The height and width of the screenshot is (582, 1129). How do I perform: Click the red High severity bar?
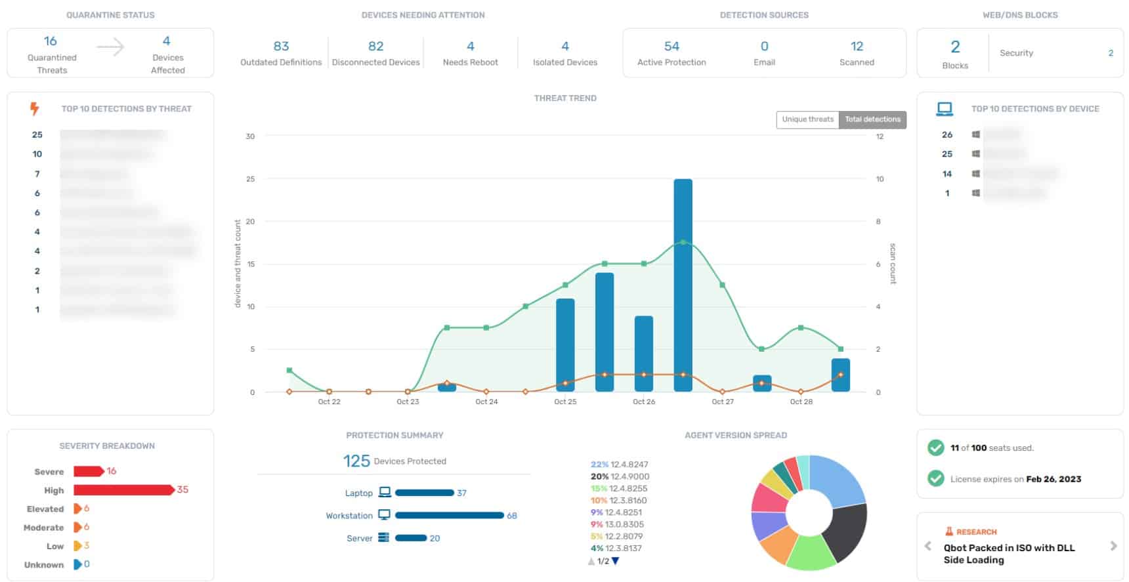click(123, 490)
